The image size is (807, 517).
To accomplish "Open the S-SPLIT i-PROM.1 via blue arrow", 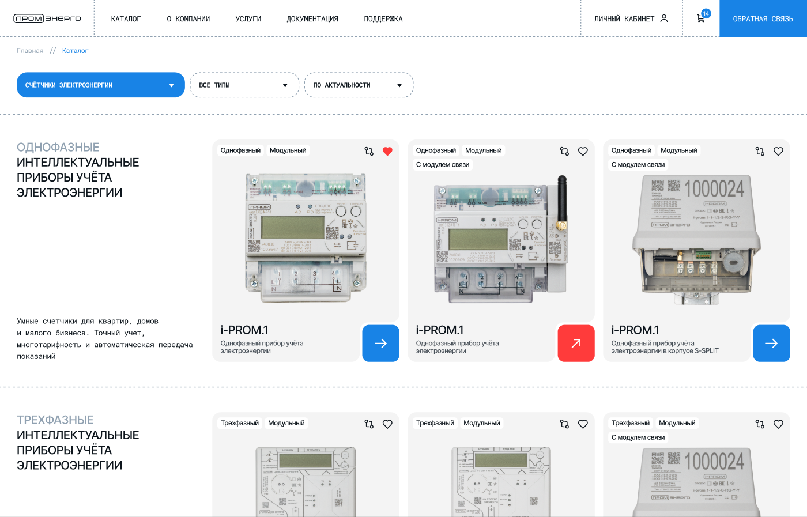I will 771,344.
